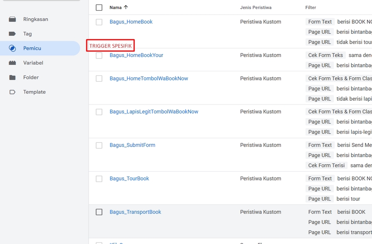This screenshot has width=372, height=244.
Task: Click the Filter column header
Action: pyautogui.click(x=311, y=7)
